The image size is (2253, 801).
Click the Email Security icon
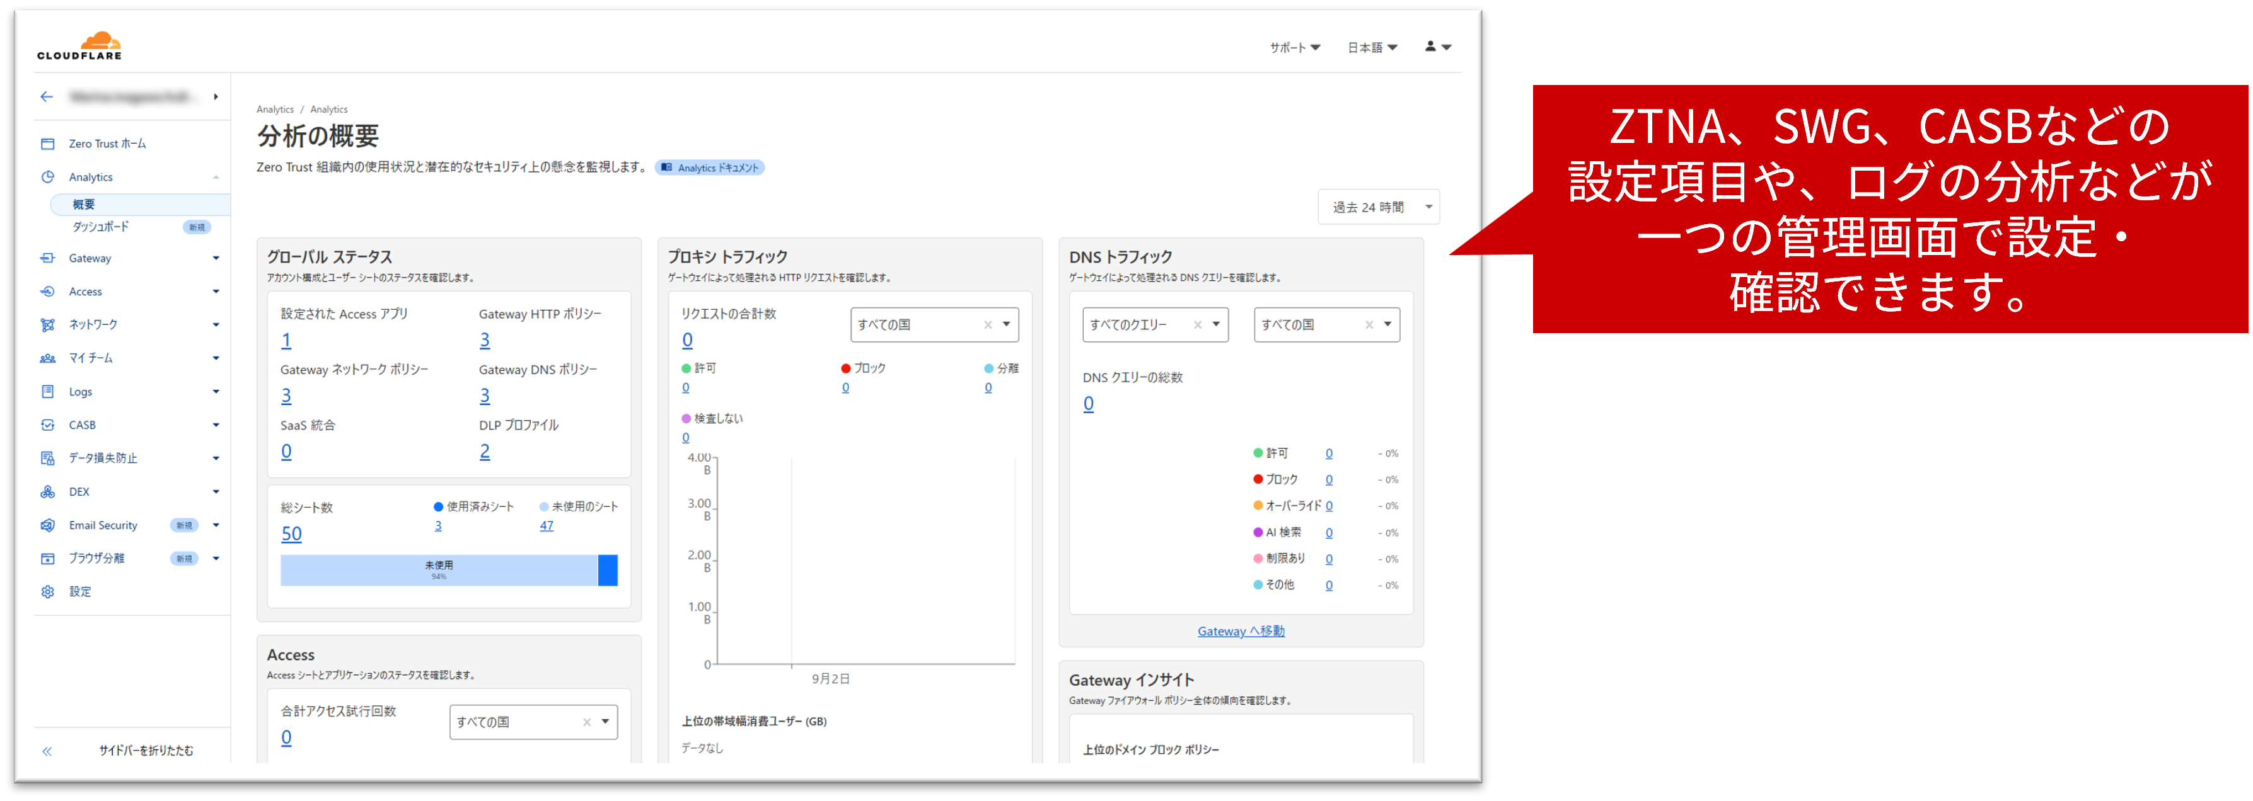(48, 526)
